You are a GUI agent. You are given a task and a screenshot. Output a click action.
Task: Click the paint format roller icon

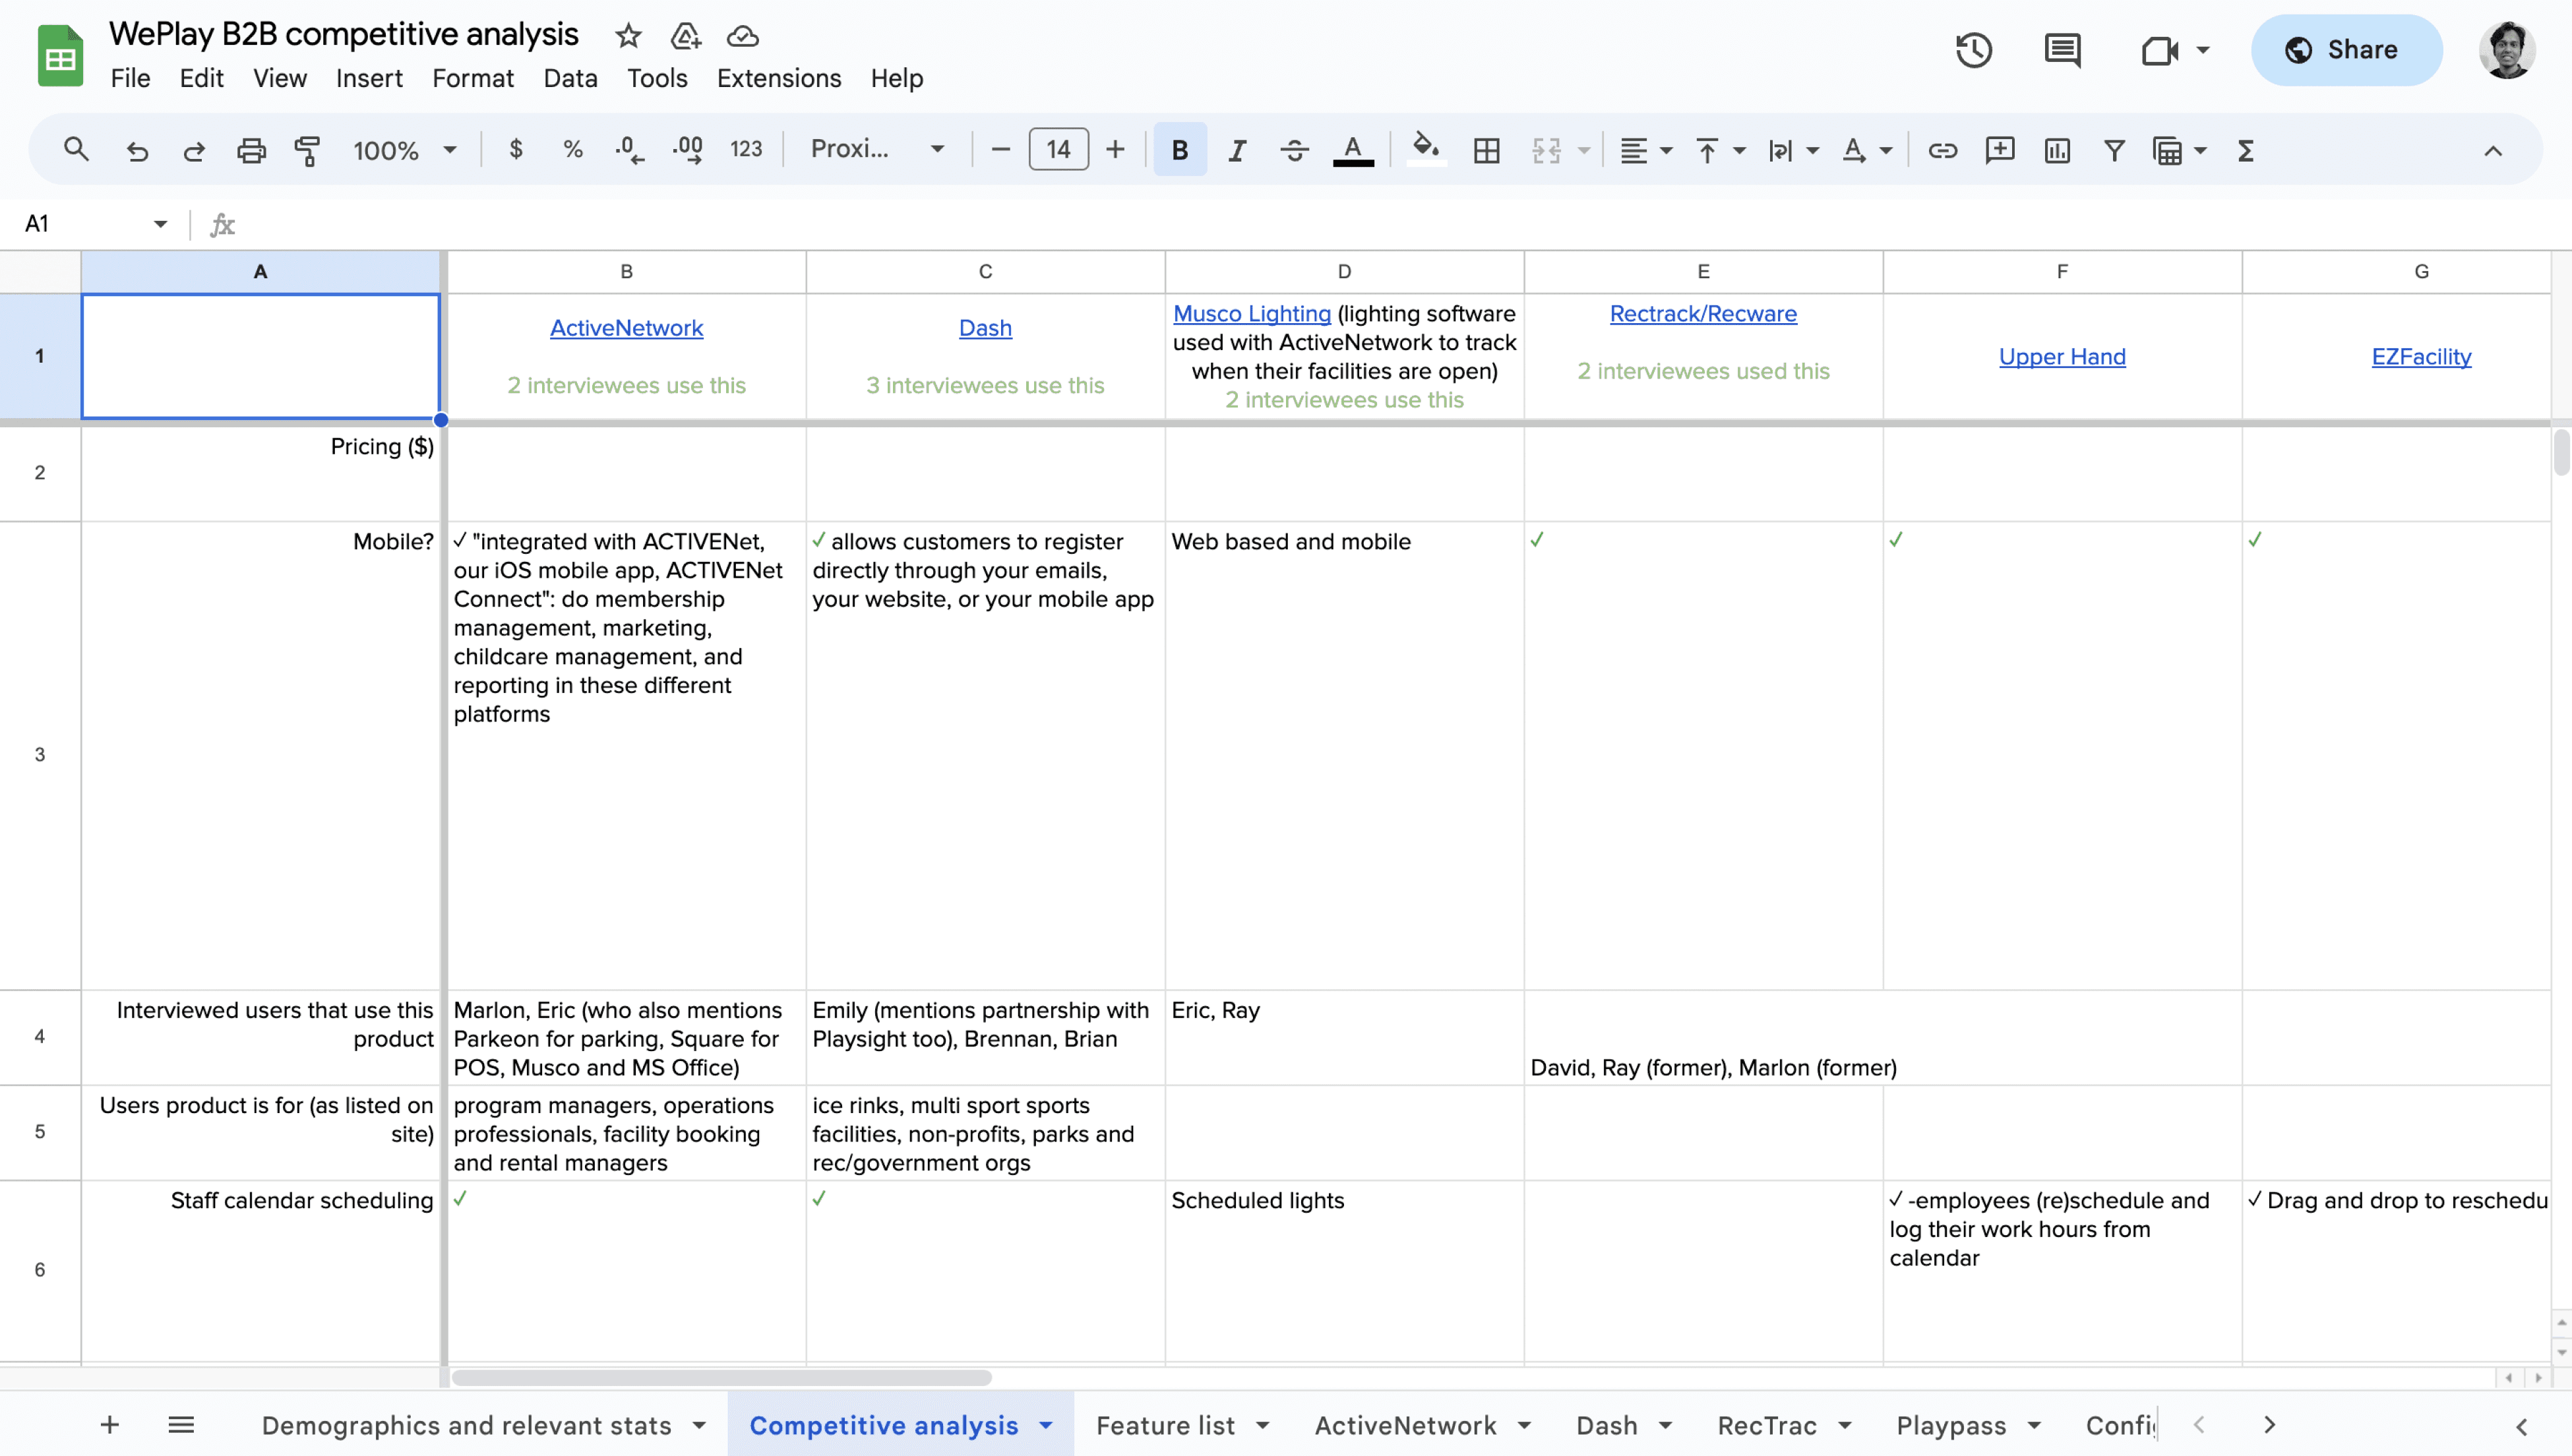coord(307,150)
